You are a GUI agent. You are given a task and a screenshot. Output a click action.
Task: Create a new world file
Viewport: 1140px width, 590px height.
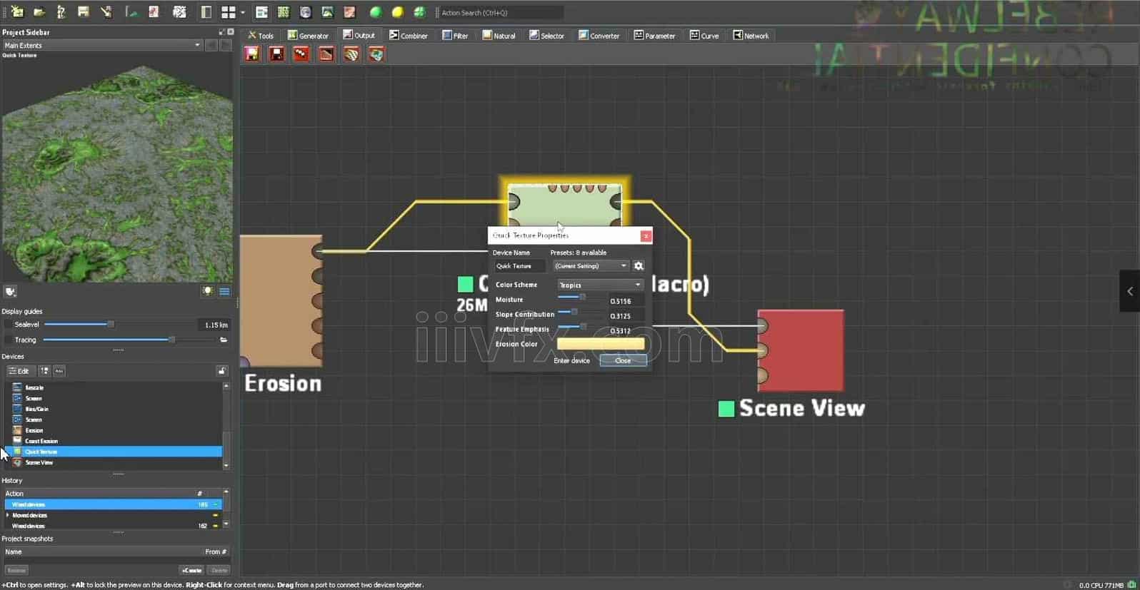[x=16, y=12]
